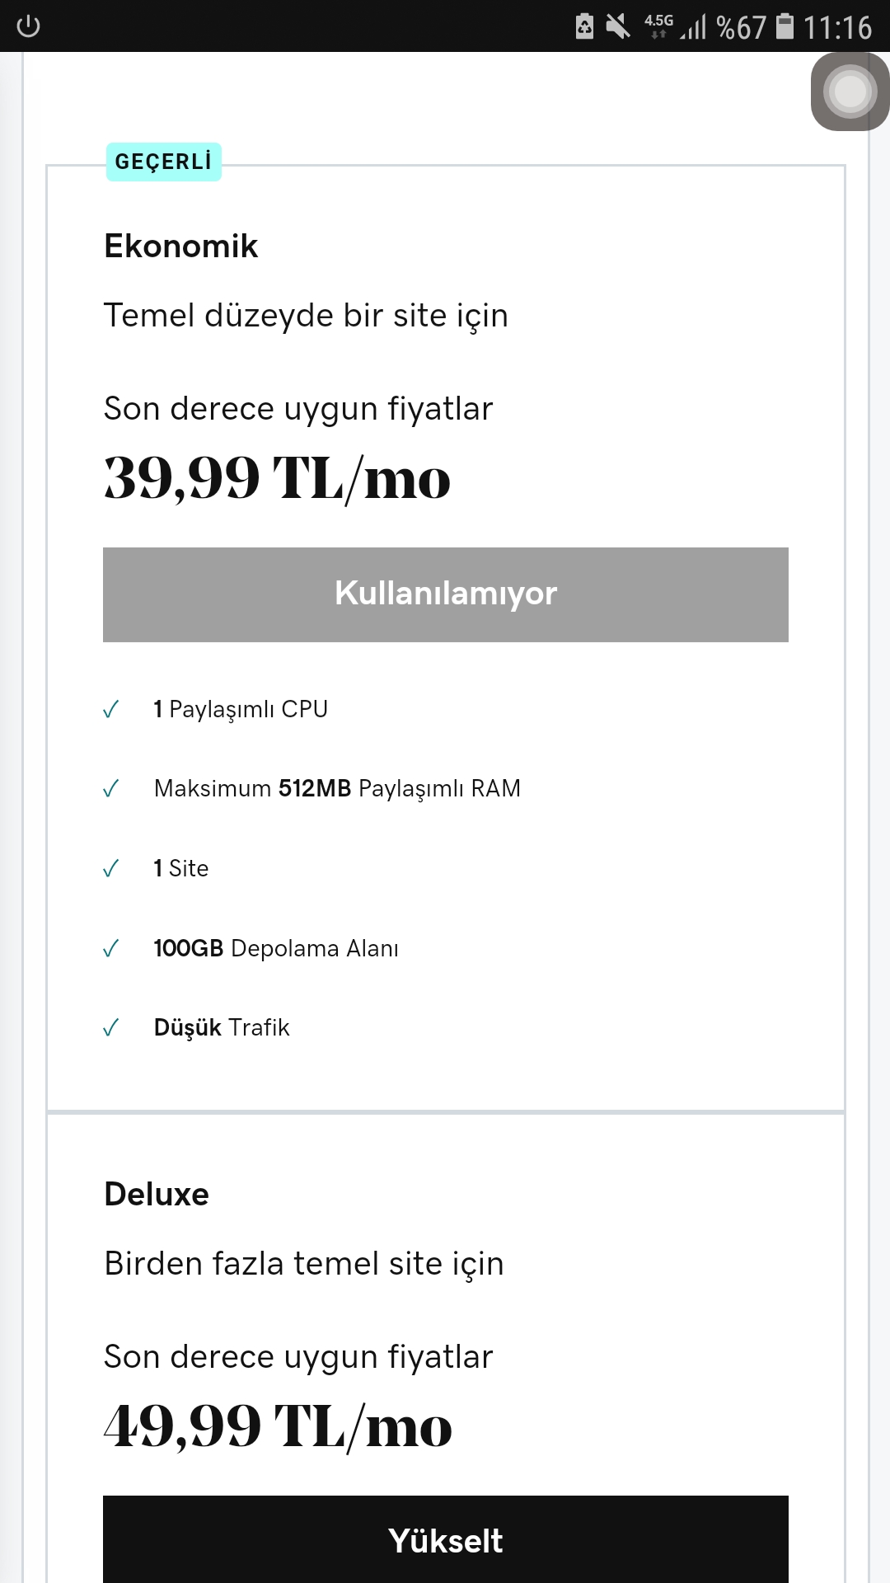Image resolution: width=890 pixels, height=1583 pixels.
Task: Tap the power icon in status bar
Action: tap(28, 26)
